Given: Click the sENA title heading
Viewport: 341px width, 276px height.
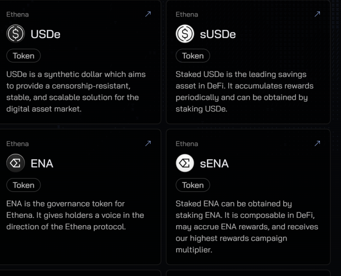Looking at the screenshot, I should pos(214,164).
